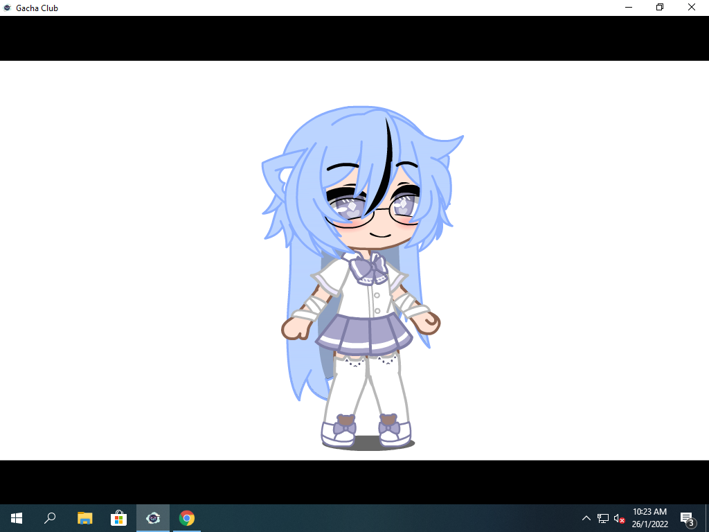Open Google Chrome from taskbar
The image size is (709, 532).
point(187,518)
